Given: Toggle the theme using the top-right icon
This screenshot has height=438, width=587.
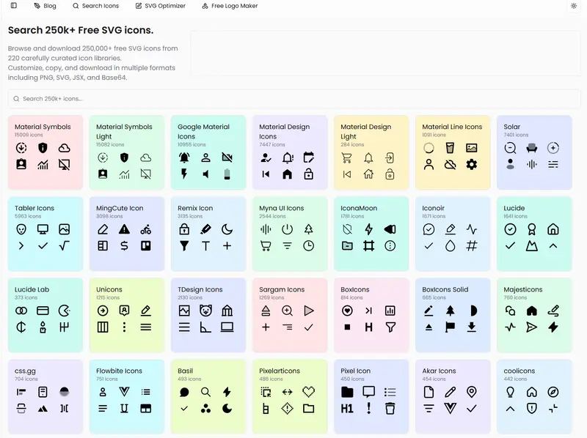Looking at the screenshot, I should [x=575, y=6].
